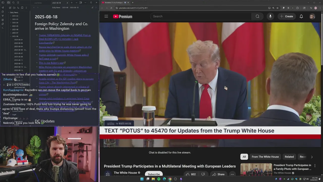Navigate back in Obsidian note history
Image resolution: width=323 pixels, height=182 pixels.
point(34,8)
